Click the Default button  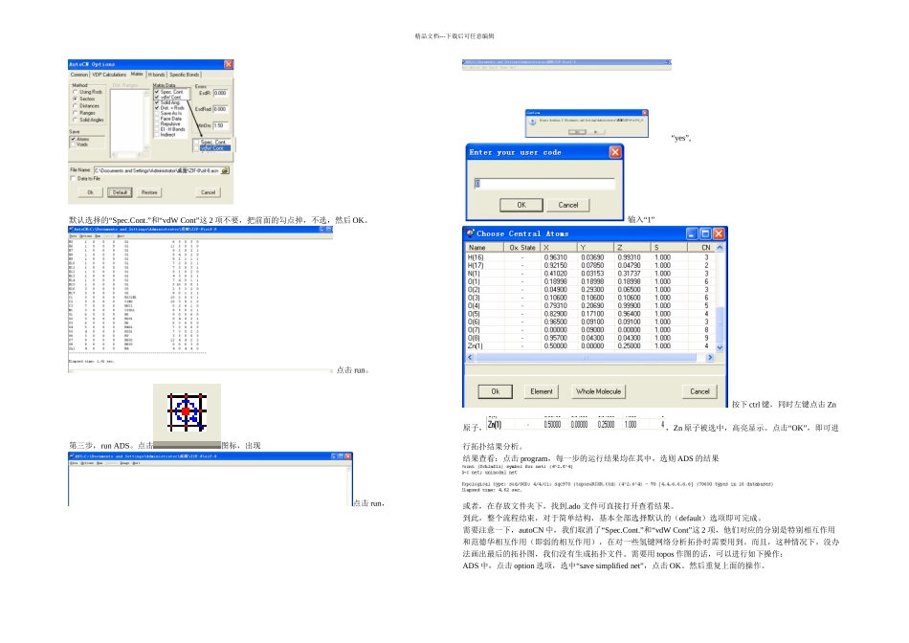point(120,192)
